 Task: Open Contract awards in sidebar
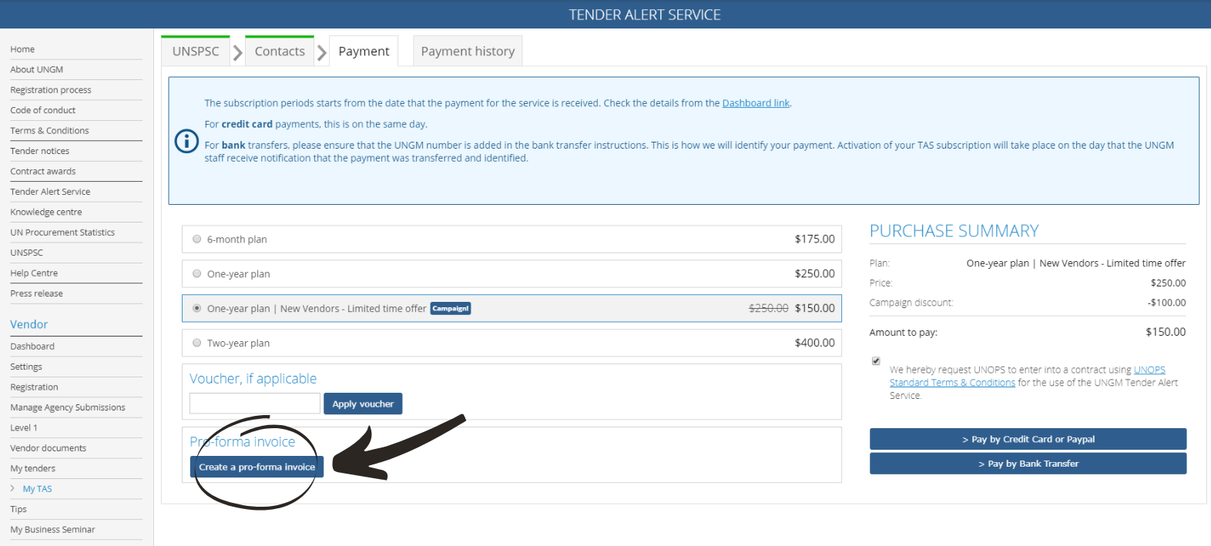pos(43,171)
